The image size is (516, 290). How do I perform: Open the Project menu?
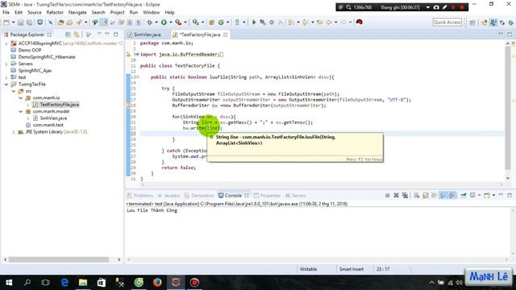click(x=117, y=12)
